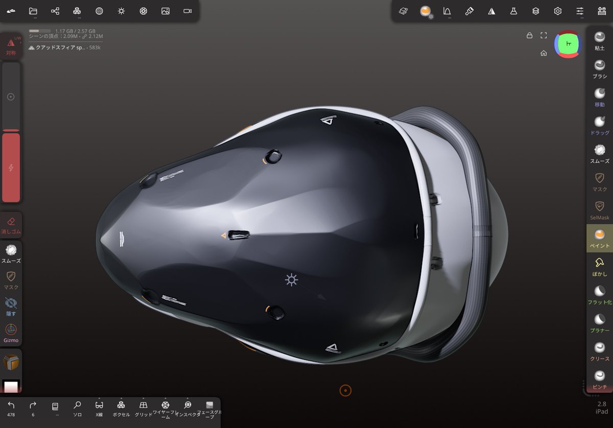Select the sun light icon in viewport
The image size is (613, 428).
[292, 279]
